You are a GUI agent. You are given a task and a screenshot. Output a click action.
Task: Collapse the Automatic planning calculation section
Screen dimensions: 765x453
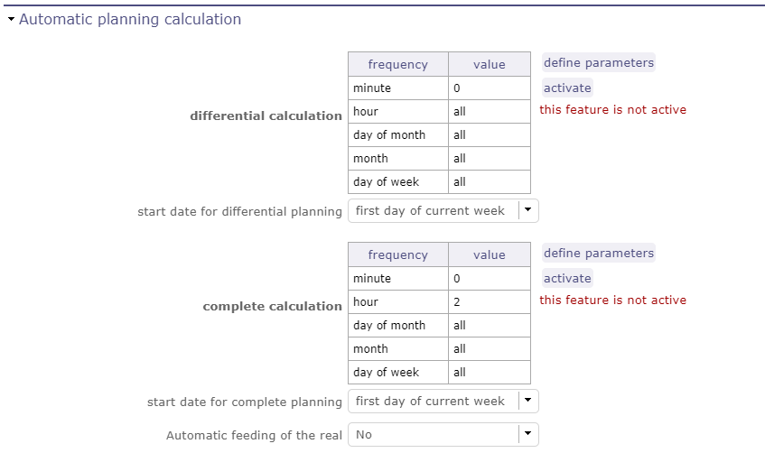click(12, 19)
